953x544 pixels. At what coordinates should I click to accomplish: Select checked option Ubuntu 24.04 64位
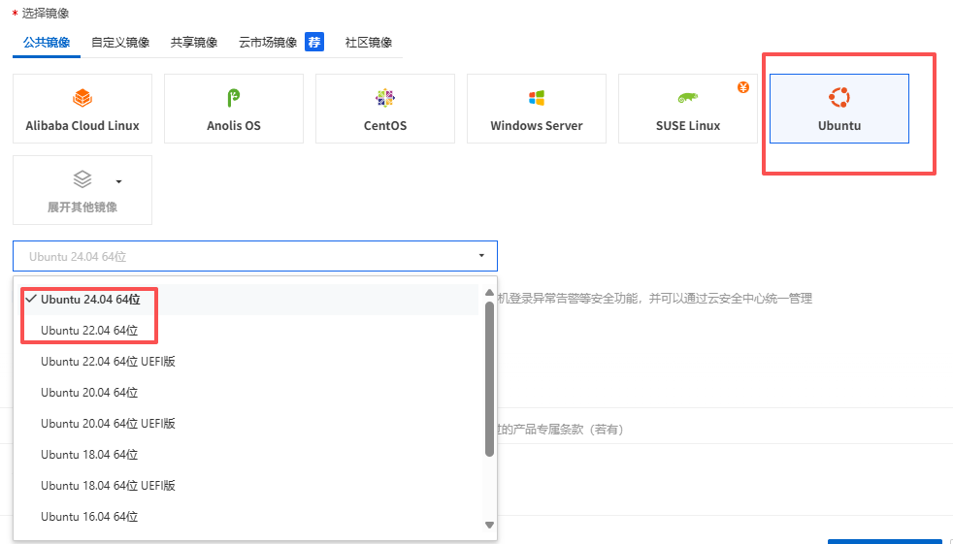click(90, 300)
